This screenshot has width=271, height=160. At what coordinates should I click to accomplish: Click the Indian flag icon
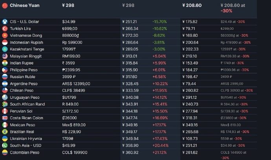point(5,63)
